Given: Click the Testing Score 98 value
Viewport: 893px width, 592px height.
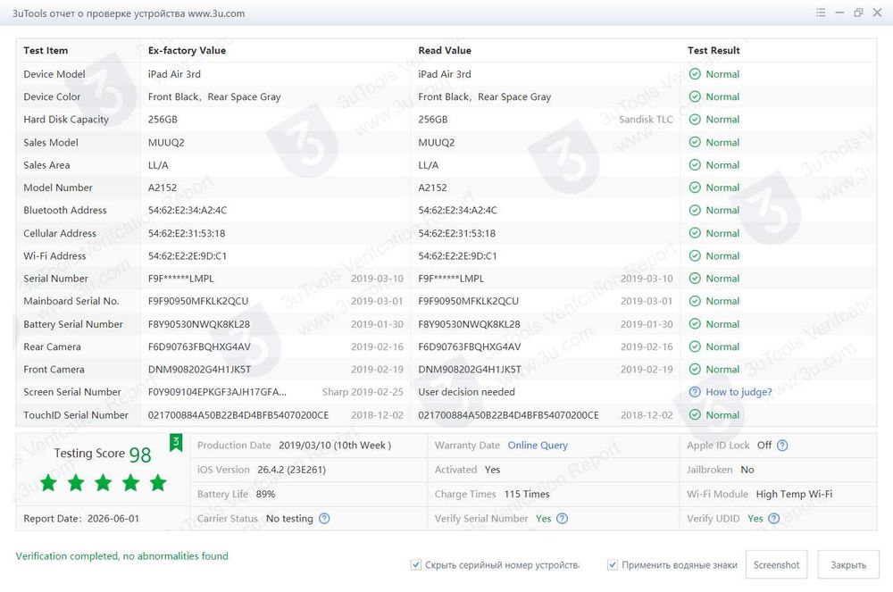Looking at the screenshot, I should 140,454.
